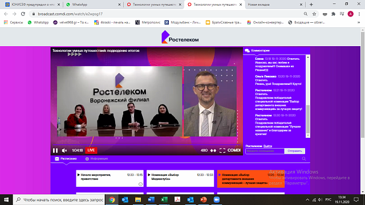The height and width of the screenshot is (205, 365).
Task: Open the zoom magnifier icon in address bar
Action: (306, 14)
